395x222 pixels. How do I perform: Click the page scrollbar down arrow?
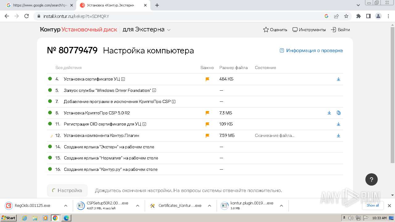click(x=393, y=195)
